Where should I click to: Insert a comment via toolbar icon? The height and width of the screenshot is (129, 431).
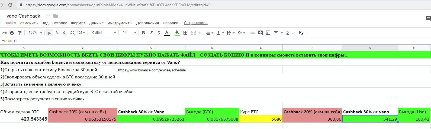(260, 33)
